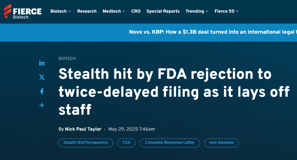
Task: Expand the Fierce 50 dropdown
Action: click(x=226, y=11)
